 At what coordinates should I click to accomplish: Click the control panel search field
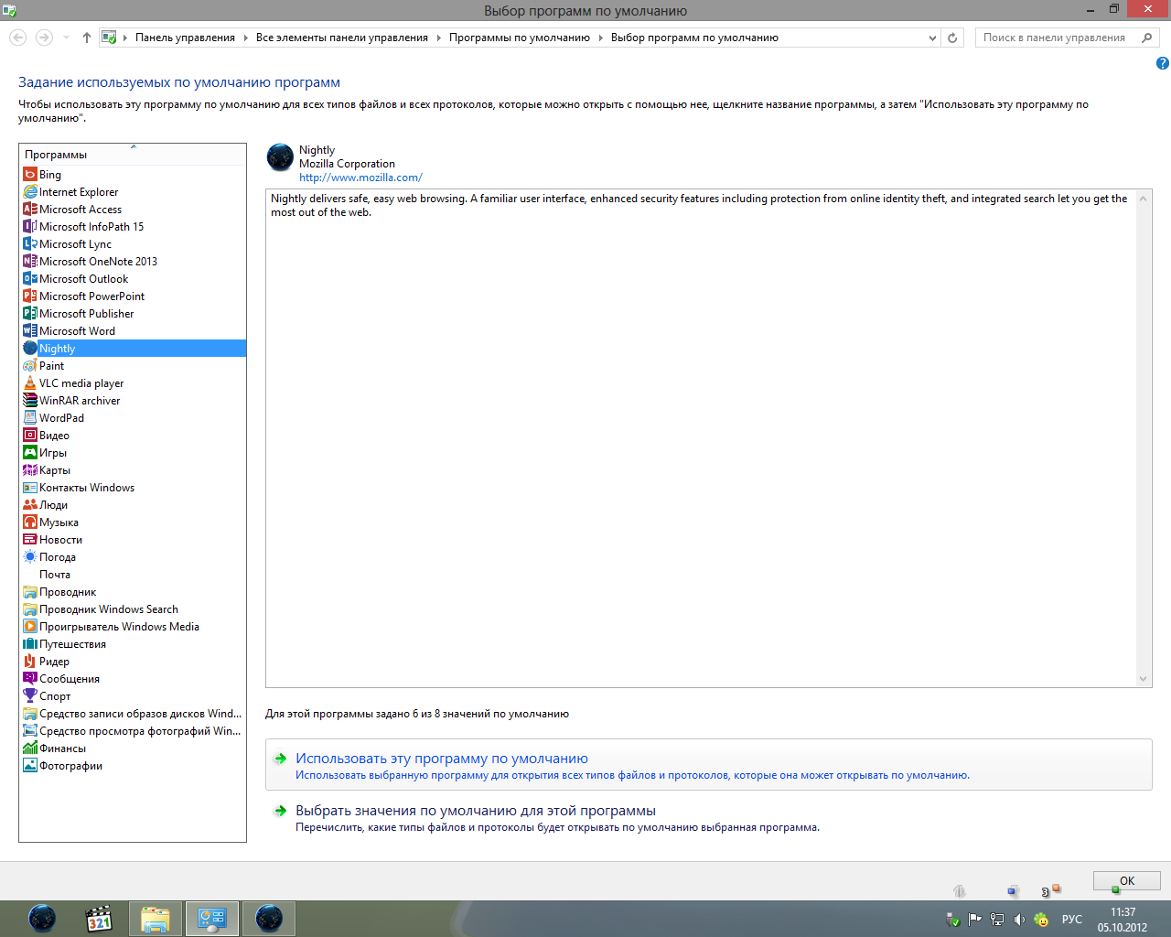(1067, 38)
